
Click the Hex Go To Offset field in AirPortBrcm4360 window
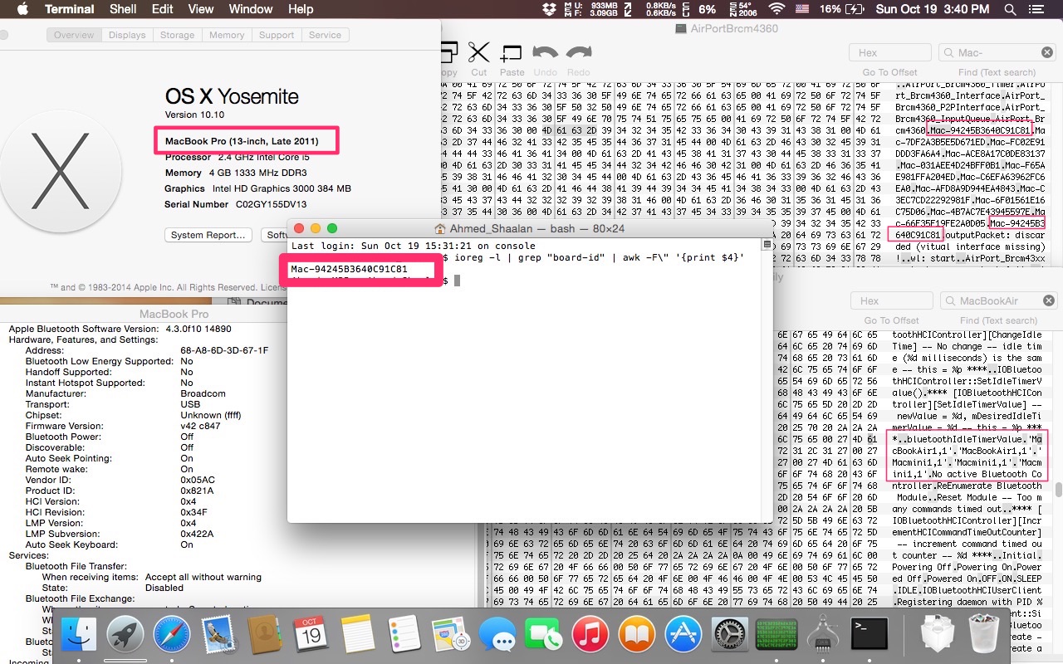[889, 53]
